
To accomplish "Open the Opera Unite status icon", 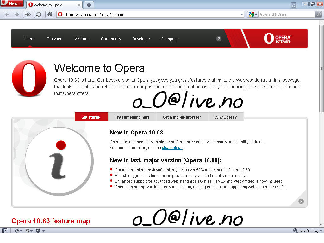I will pos(28,231).
